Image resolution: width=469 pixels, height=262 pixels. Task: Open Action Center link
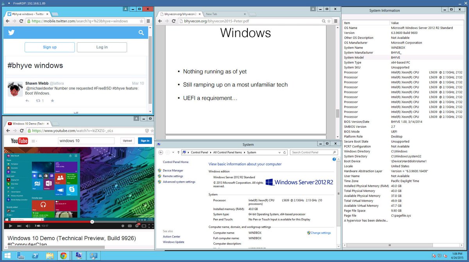point(172,237)
